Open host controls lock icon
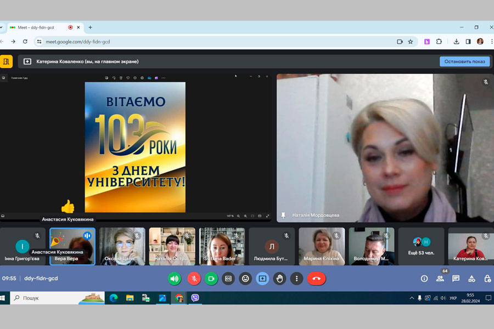 487,279
